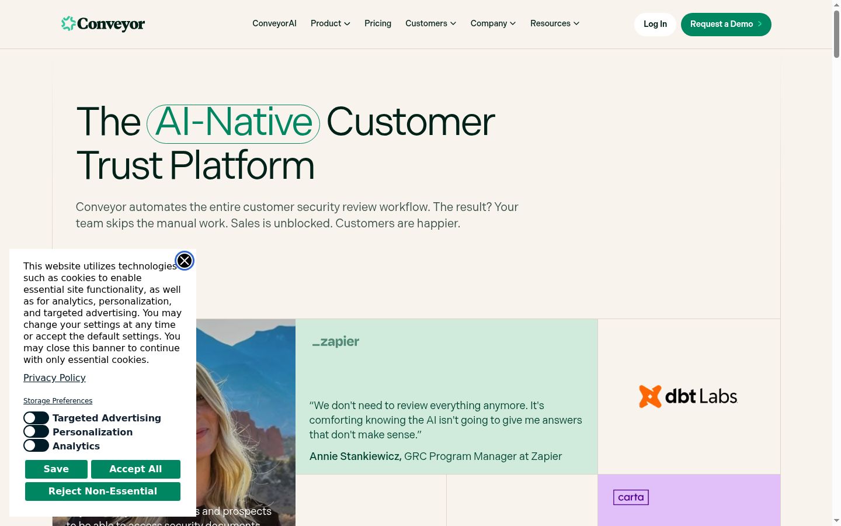Expand the Customers dropdown menu
The width and height of the screenshot is (841, 526).
(x=431, y=23)
